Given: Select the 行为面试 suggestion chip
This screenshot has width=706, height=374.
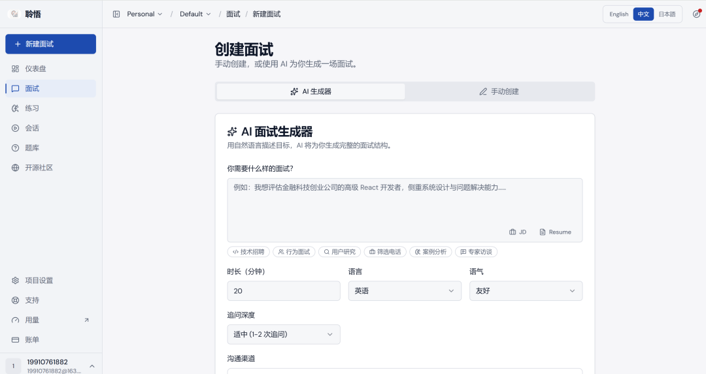Looking at the screenshot, I should click(x=294, y=252).
